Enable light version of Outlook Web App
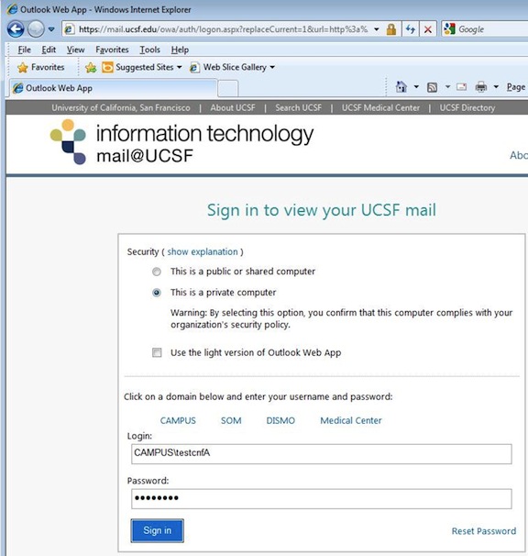This screenshot has width=528, height=556. [x=157, y=352]
